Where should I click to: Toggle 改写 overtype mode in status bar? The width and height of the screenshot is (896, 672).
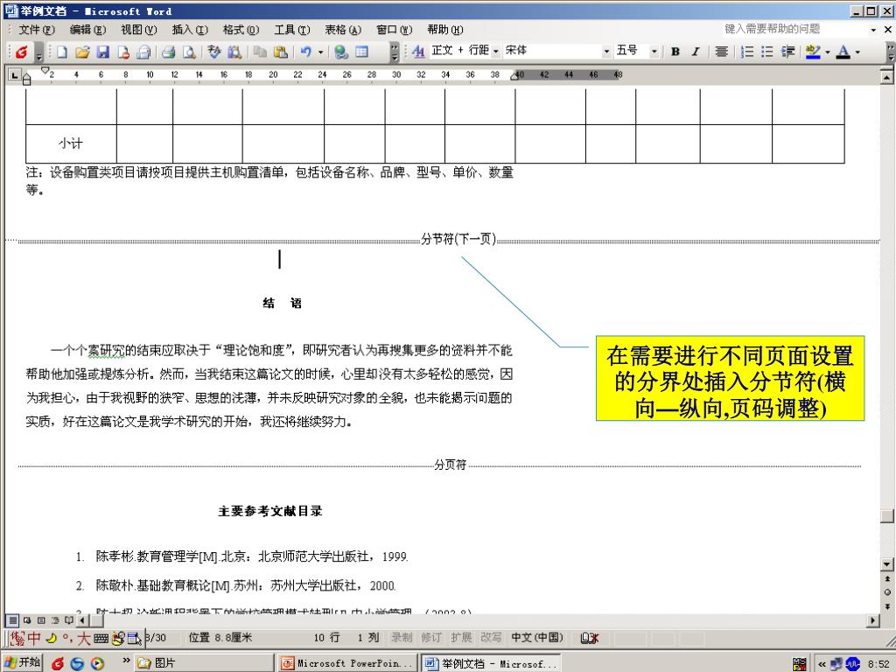point(491,638)
